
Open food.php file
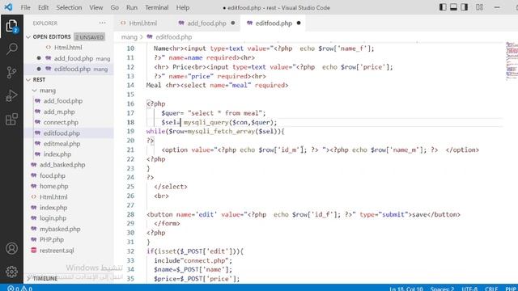52,175
